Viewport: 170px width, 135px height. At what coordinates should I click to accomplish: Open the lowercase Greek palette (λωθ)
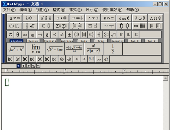tap(140, 18)
